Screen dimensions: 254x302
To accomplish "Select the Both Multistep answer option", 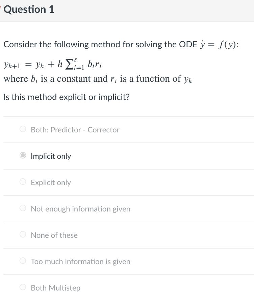I will point(23,287).
